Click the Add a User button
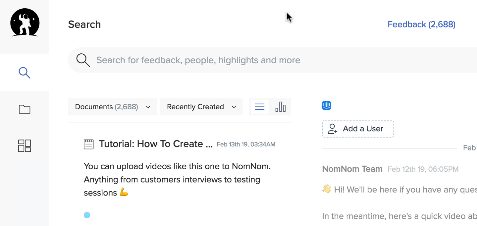Viewport: 477px width, 226px height. tap(358, 129)
